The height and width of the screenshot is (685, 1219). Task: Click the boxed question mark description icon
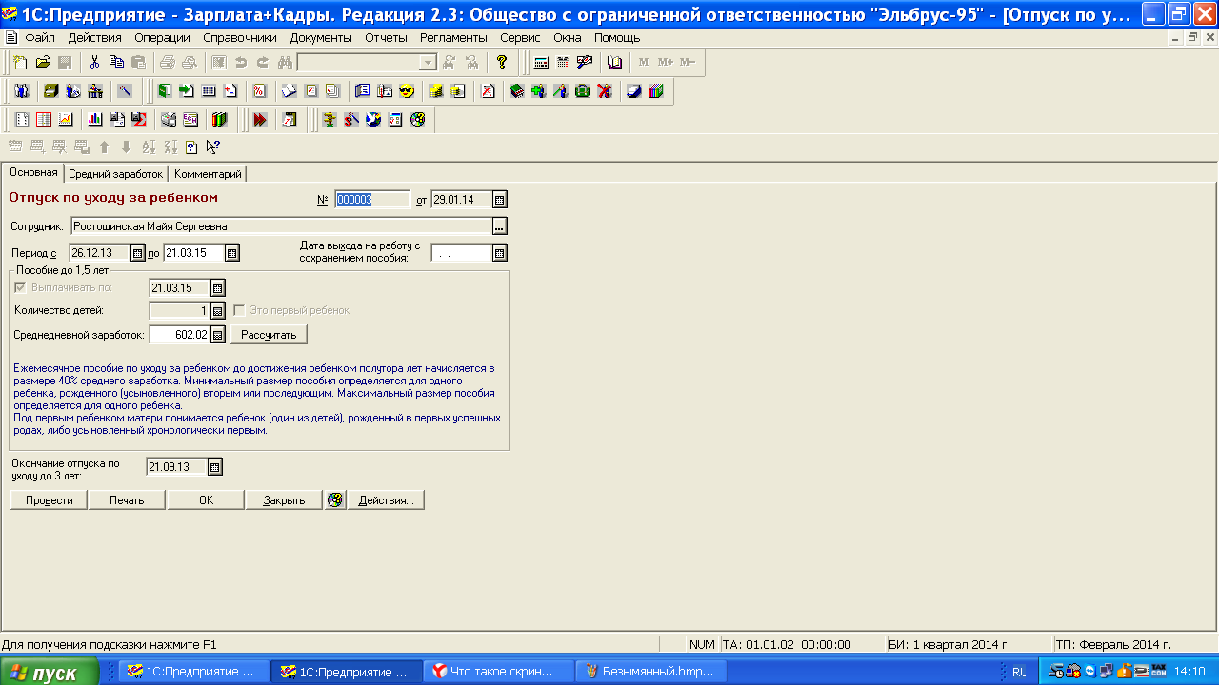(191, 147)
